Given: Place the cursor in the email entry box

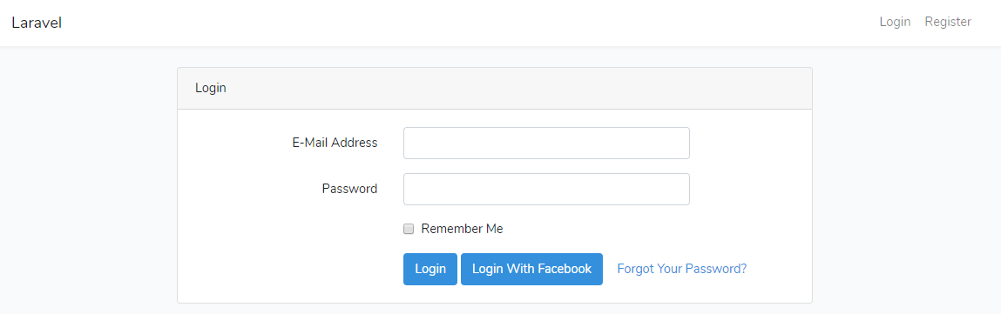Looking at the screenshot, I should 546,143.
